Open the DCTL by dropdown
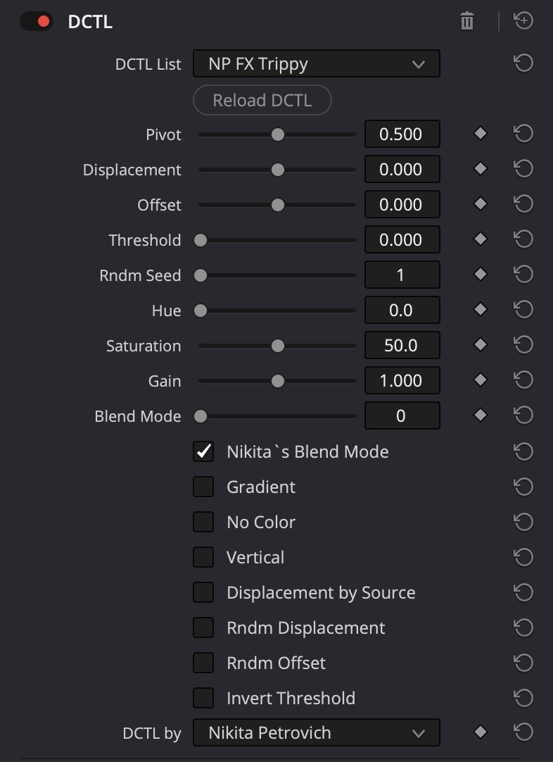The image size is (553, 762). click(316, 733)
